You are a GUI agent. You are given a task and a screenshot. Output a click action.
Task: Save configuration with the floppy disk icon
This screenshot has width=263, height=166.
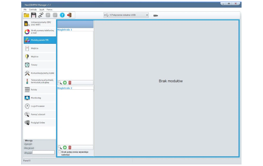(34, 15)
